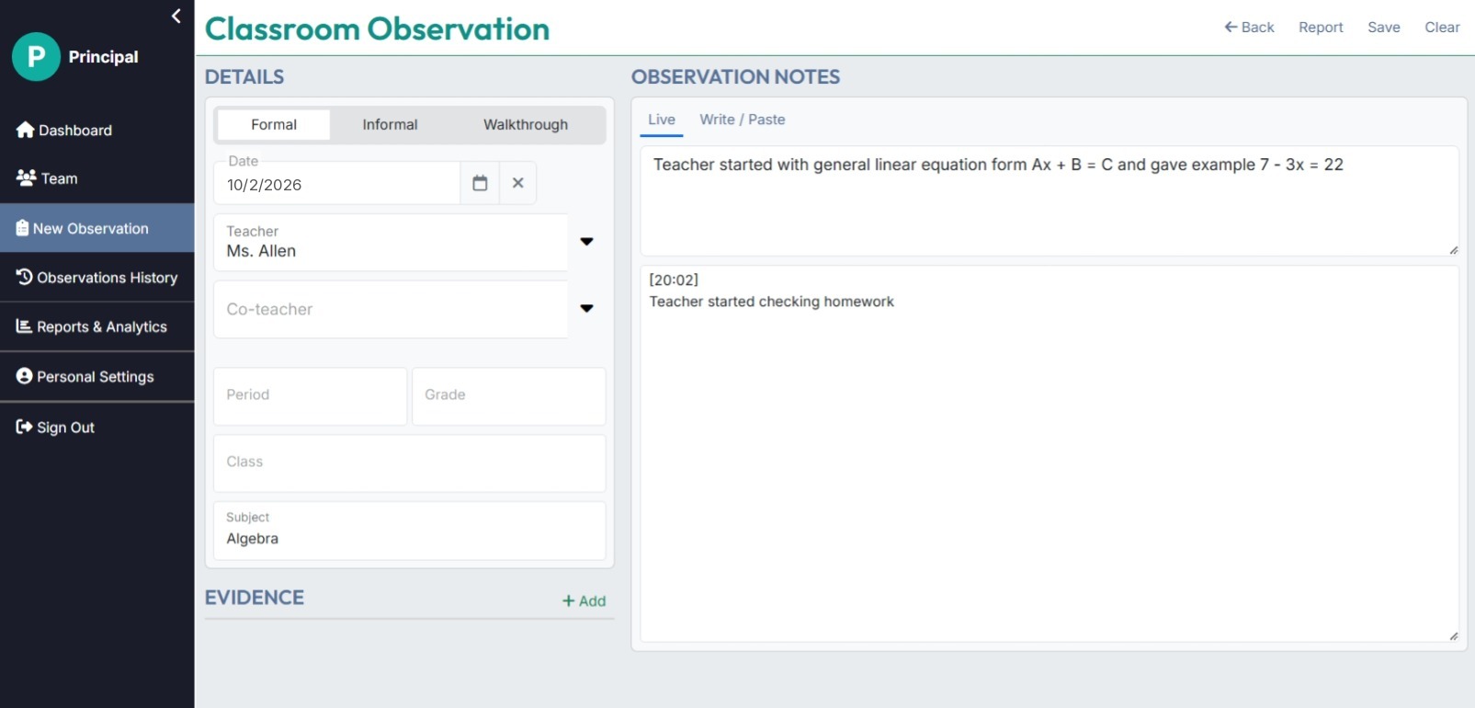The height and width of the screenshot is (708, 1475).
Task: Grab the resize handle of the notes log
Action: (x=1454, y=636)
